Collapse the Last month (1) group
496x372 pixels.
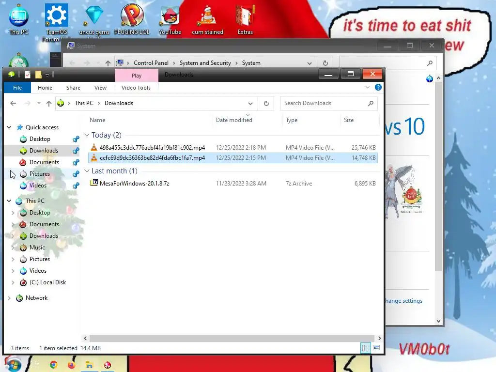87,171
